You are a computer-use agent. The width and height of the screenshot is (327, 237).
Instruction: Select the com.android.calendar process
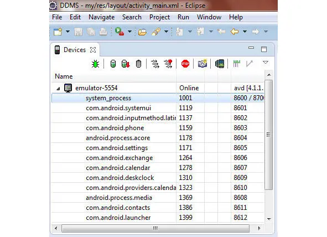158,168
